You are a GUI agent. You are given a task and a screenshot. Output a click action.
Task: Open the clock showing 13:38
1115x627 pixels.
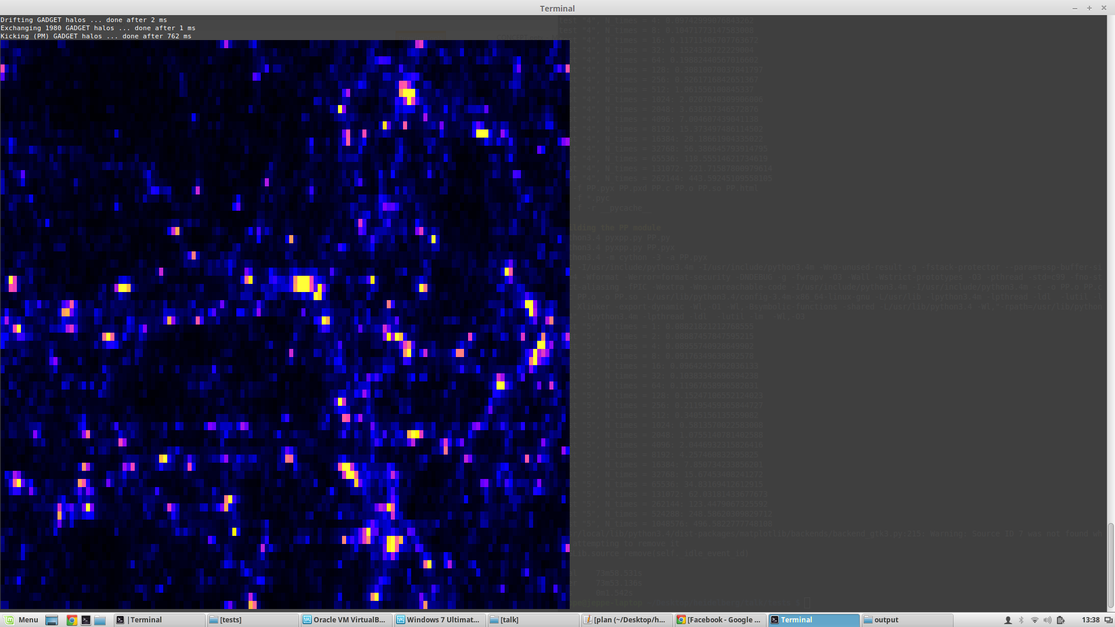coord(1090,620)
